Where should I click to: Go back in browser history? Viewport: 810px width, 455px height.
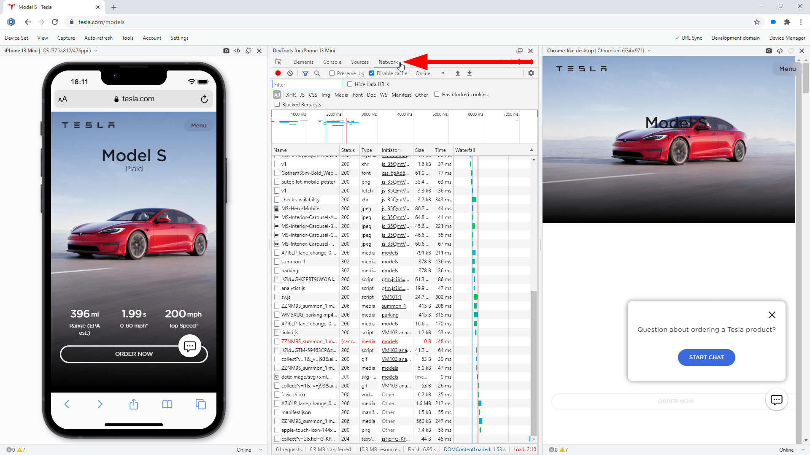pos(28,22)
